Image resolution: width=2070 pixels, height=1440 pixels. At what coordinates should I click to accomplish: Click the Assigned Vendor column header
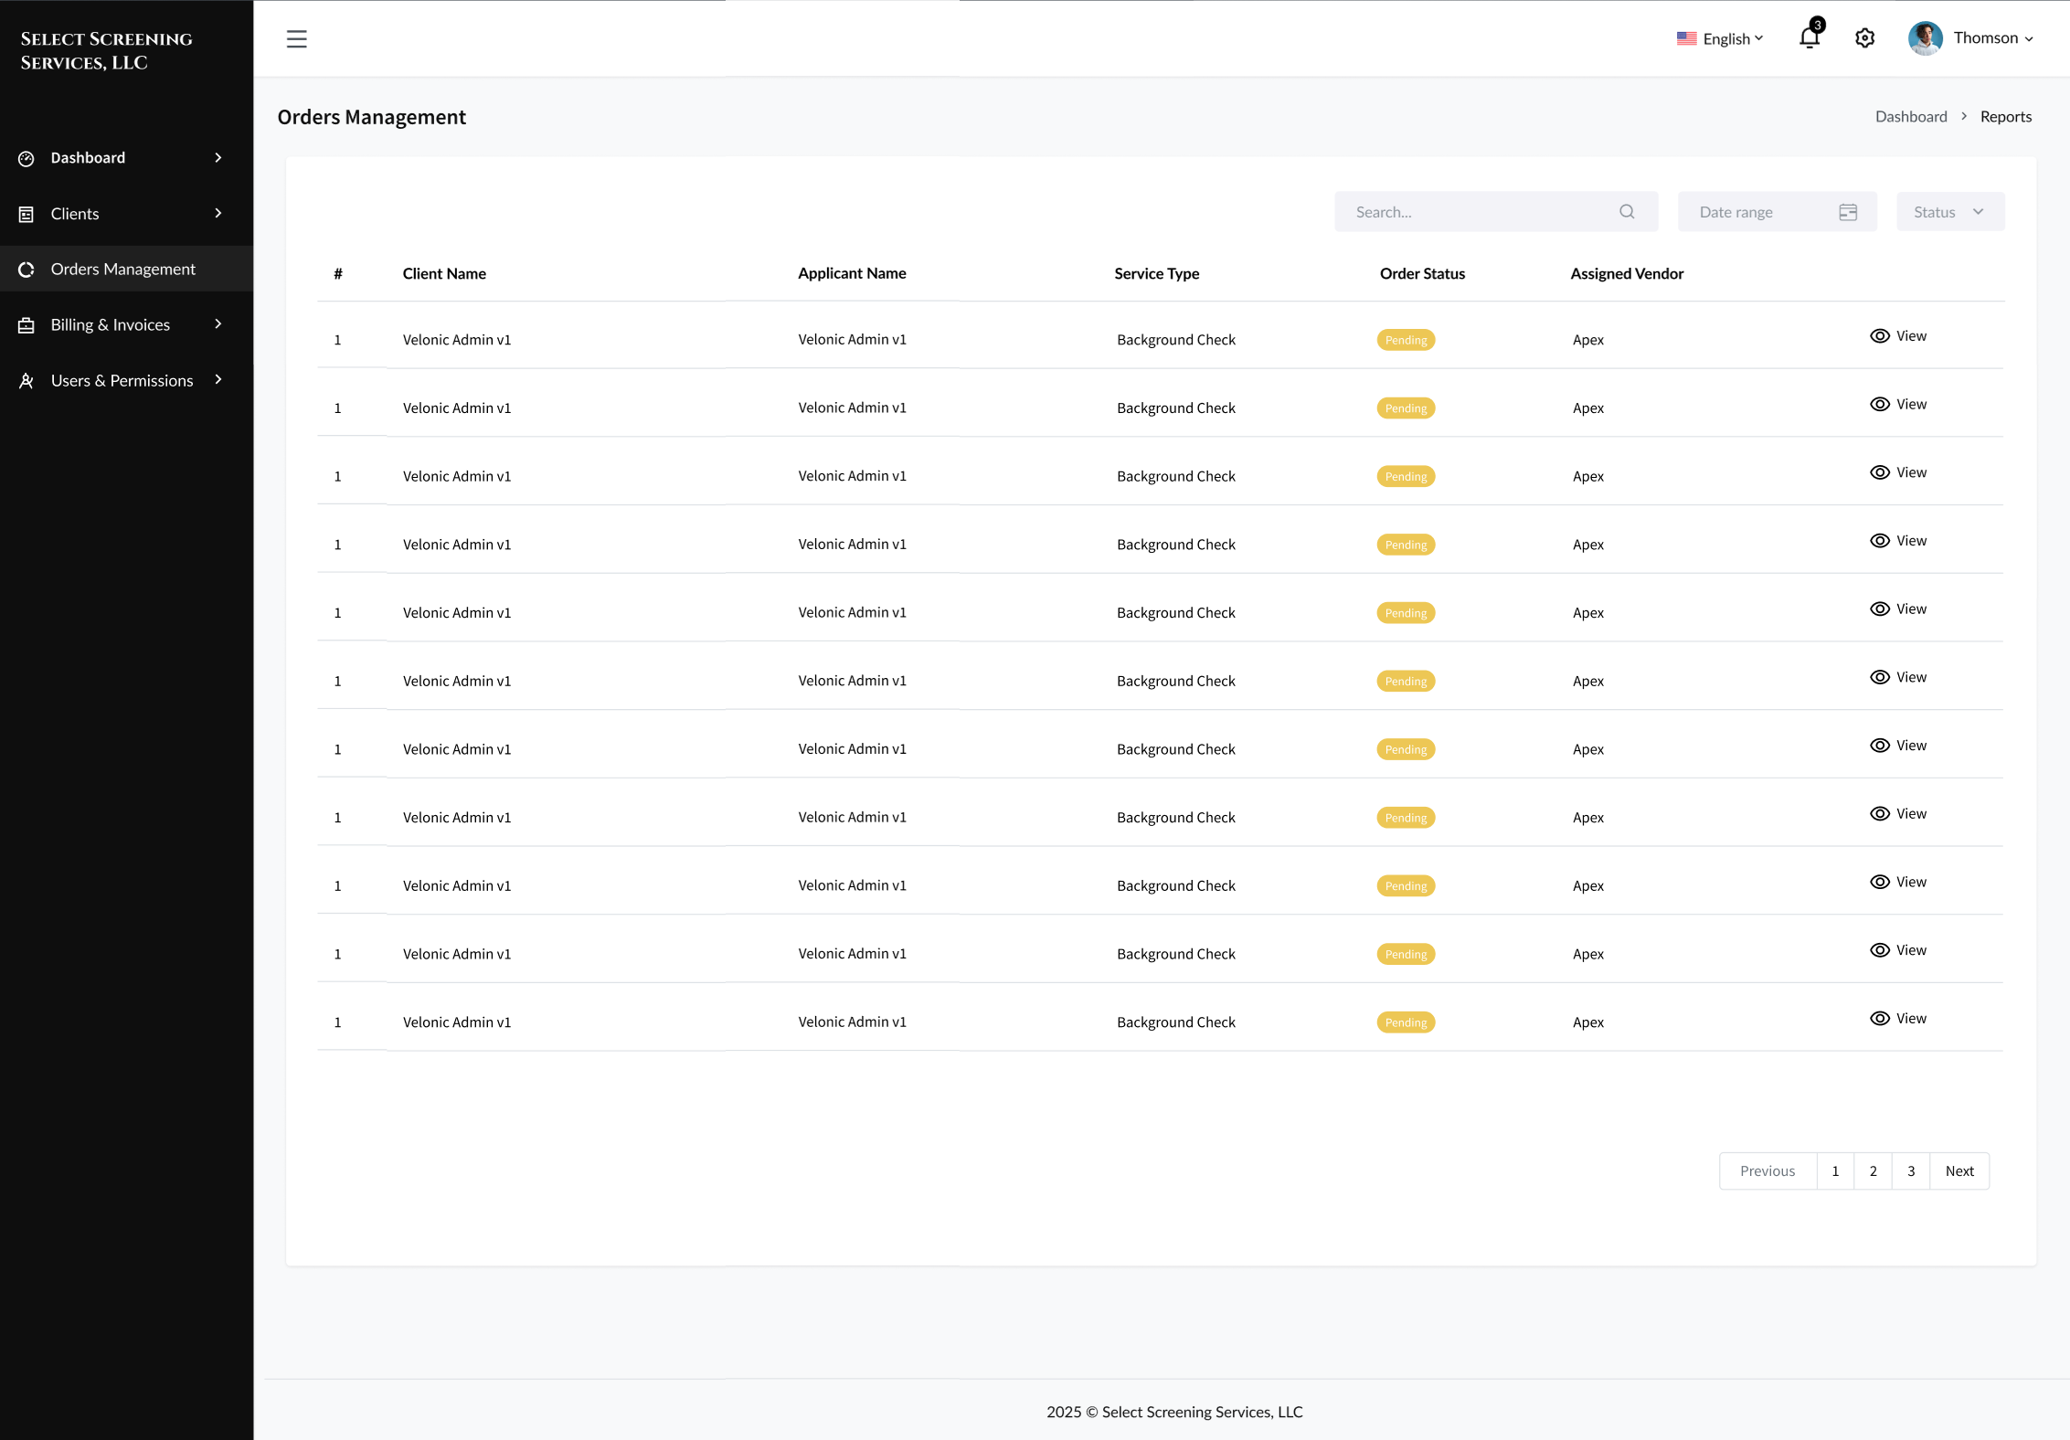click(1627, 273)
